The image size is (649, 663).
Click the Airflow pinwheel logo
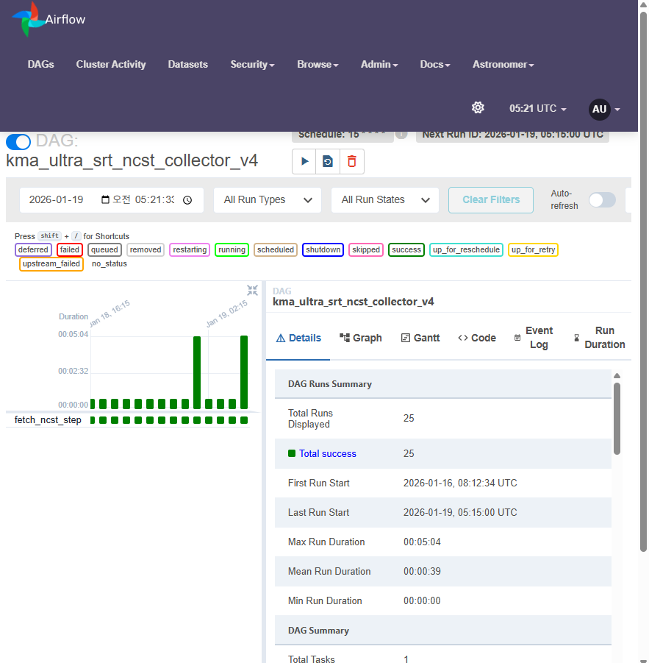click(x=28, y=19)
